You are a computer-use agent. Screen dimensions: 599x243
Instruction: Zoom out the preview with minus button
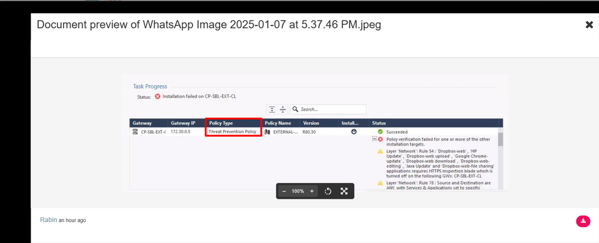(x=284, y=191)
